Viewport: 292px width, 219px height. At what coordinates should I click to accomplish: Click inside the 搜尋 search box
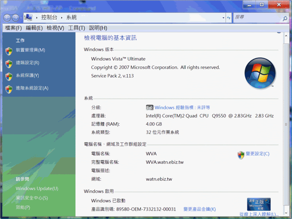[257, 18]
